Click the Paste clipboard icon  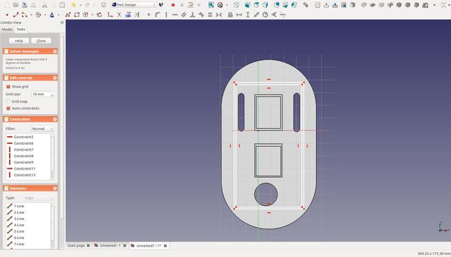pyautogui.click(x=62, y=5)
